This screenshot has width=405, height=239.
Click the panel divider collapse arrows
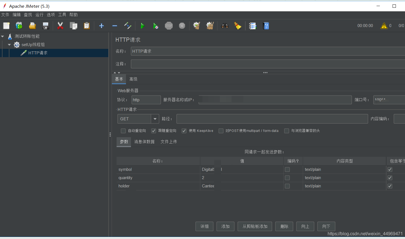[x=117, y=73]
